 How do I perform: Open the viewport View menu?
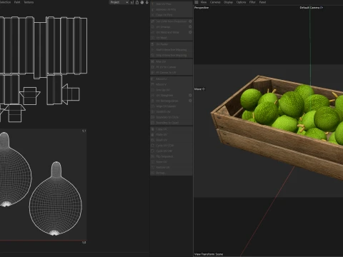click(204, 2)
